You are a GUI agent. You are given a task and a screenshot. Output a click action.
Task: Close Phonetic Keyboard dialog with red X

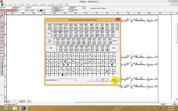[118, 19]
